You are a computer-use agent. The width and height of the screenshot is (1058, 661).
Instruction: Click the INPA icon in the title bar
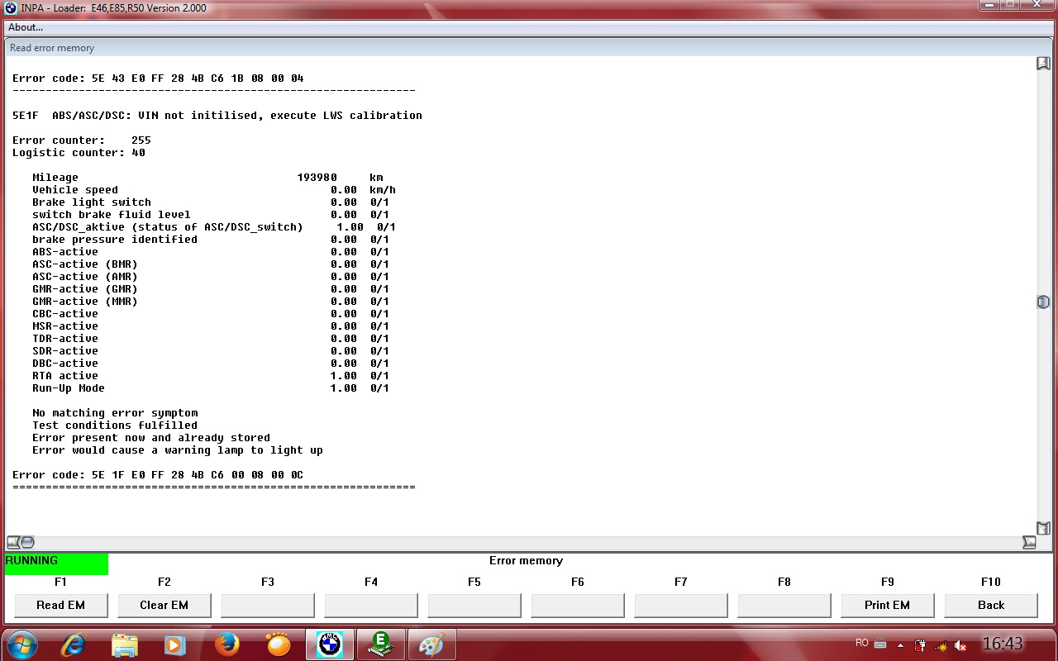(x=11, y=8)
